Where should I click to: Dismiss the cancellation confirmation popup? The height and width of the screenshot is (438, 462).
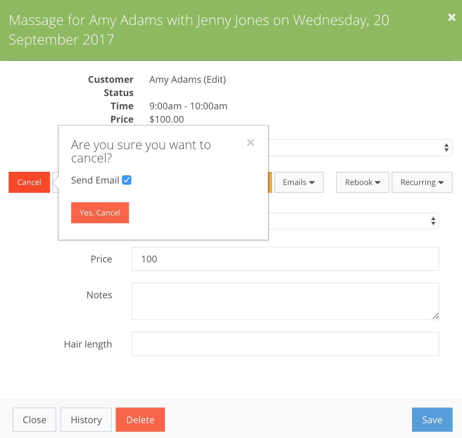click(x=250, y=142)
